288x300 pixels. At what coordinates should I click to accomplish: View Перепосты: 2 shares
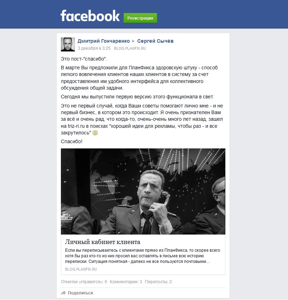[158, 282]
